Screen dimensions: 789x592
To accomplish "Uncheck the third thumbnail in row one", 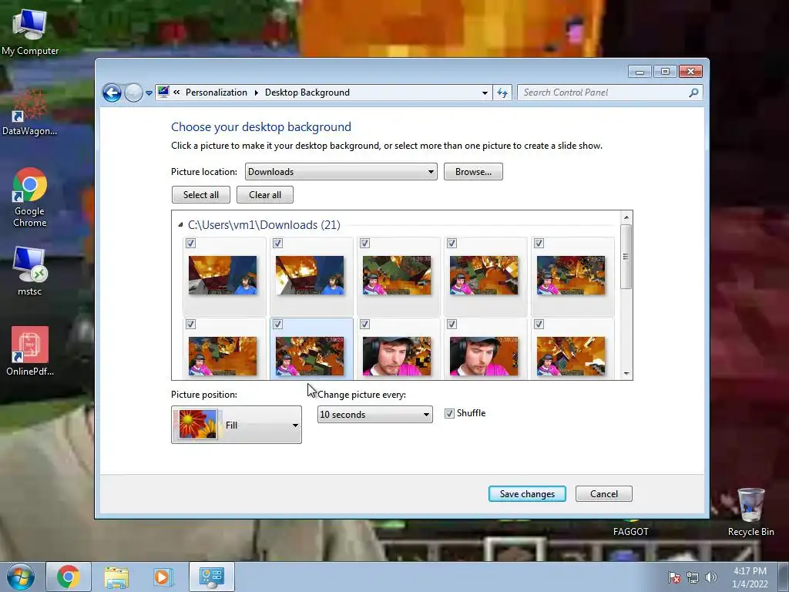I will [x=364, y=244].
